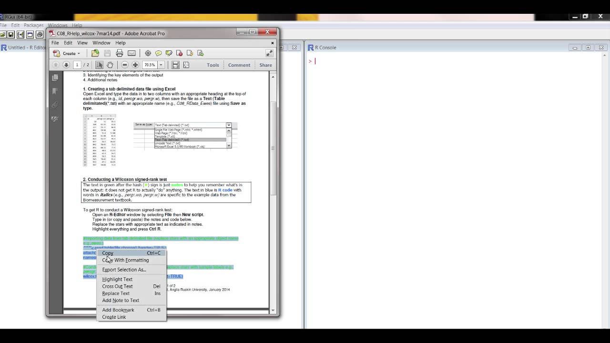The image size is (610, 343).
Task: Click the Export page icon with green arrow
Action: point(200,53)
